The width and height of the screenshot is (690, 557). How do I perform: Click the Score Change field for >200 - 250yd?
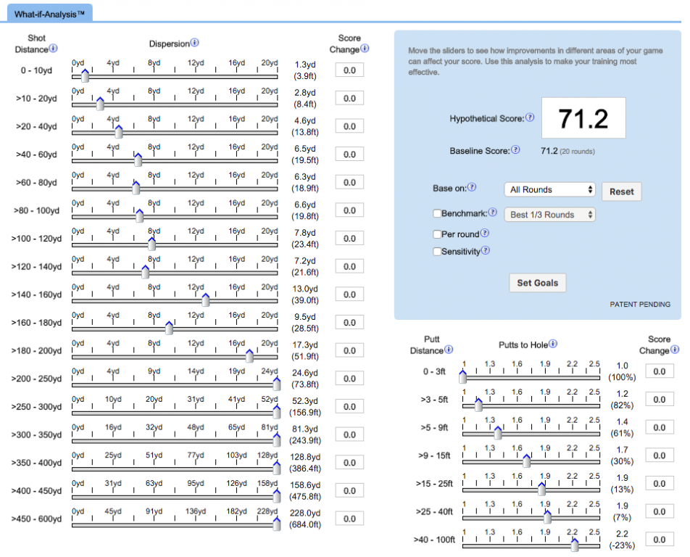click(x=349, y=379)
